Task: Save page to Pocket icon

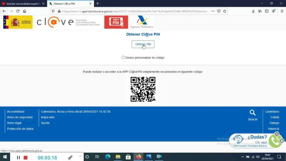Action: tap(219, 11)
